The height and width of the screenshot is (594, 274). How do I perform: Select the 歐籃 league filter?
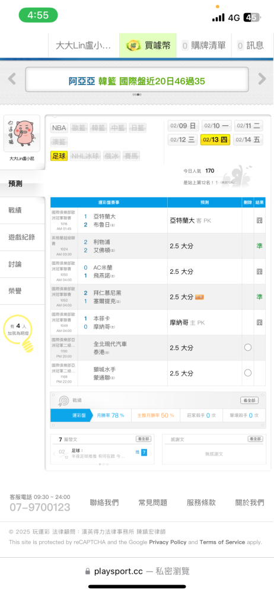(x=79, y=128)
